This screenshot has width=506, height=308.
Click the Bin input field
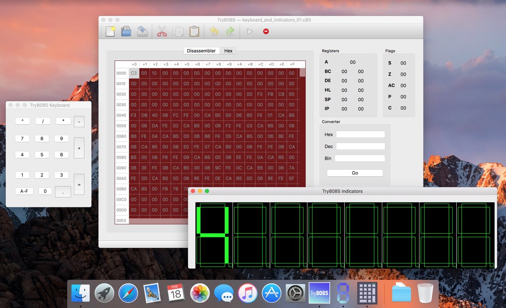tap(360, 158)
